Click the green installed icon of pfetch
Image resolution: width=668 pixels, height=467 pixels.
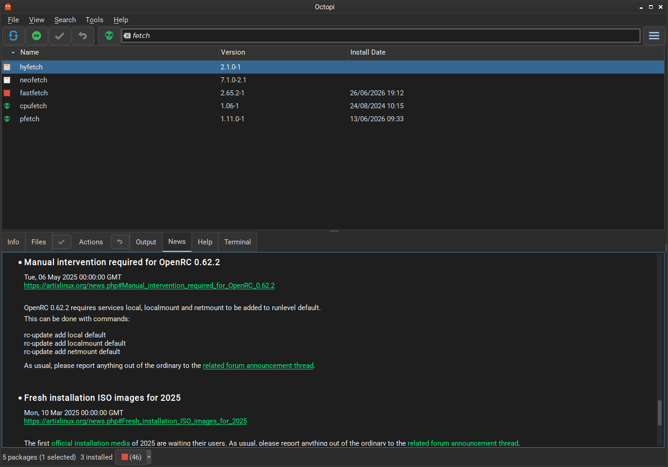tap(7, 119)
